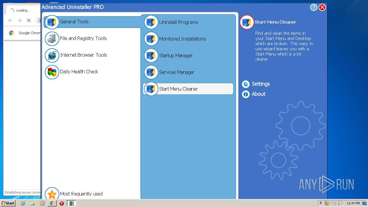Switch to Advanced Uninstaller taskbar button
Screen dimensions: 368x207
(71, 203)
